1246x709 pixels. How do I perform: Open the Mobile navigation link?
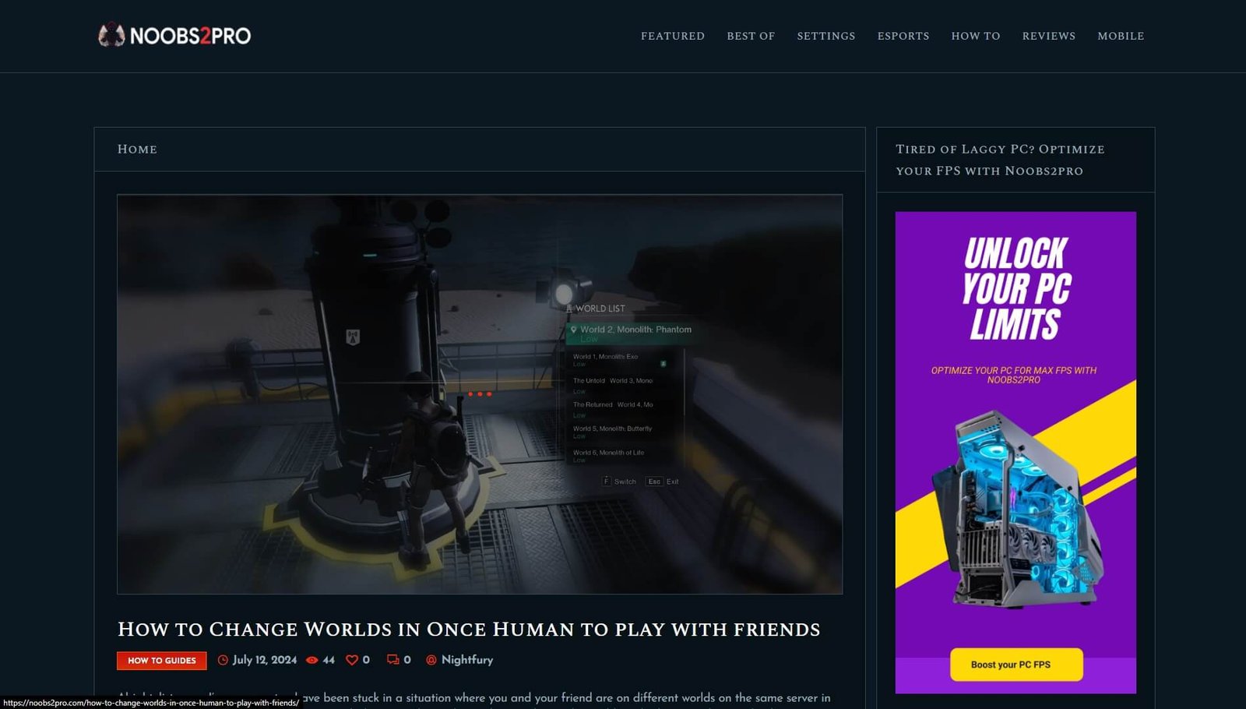pos(1120,36)
